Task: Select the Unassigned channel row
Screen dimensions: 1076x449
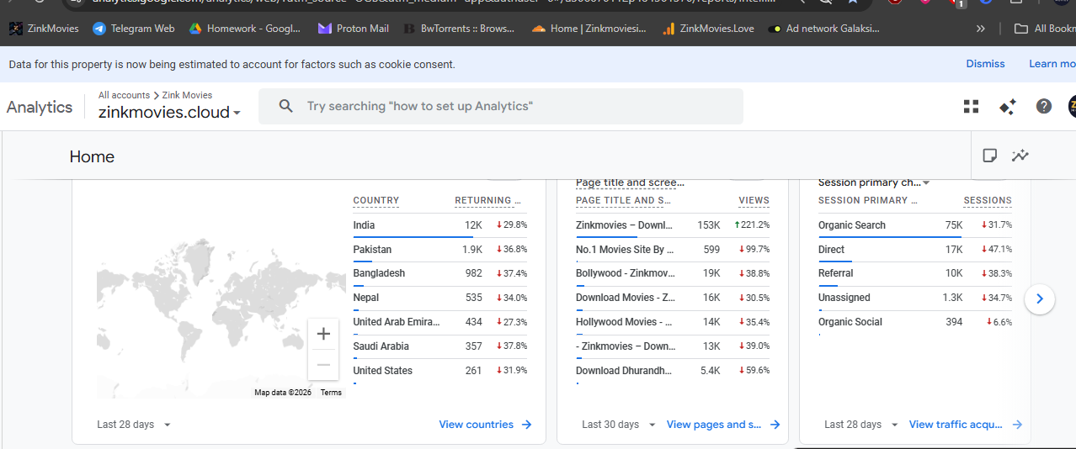Action: coord(915,298)
